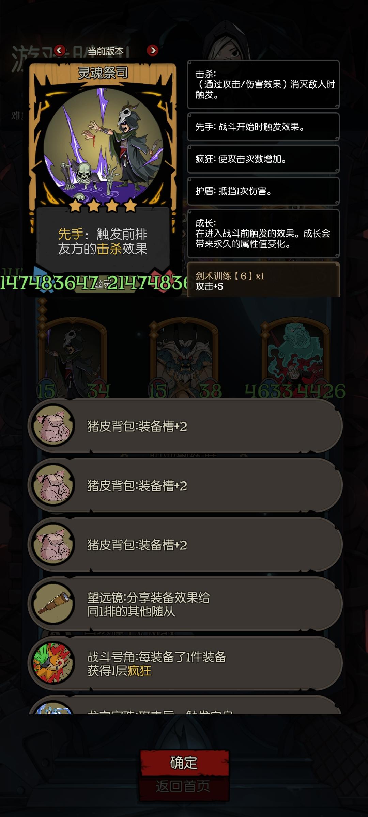Tap the 灵魂祭司 card artwork

tap(103, 144)
